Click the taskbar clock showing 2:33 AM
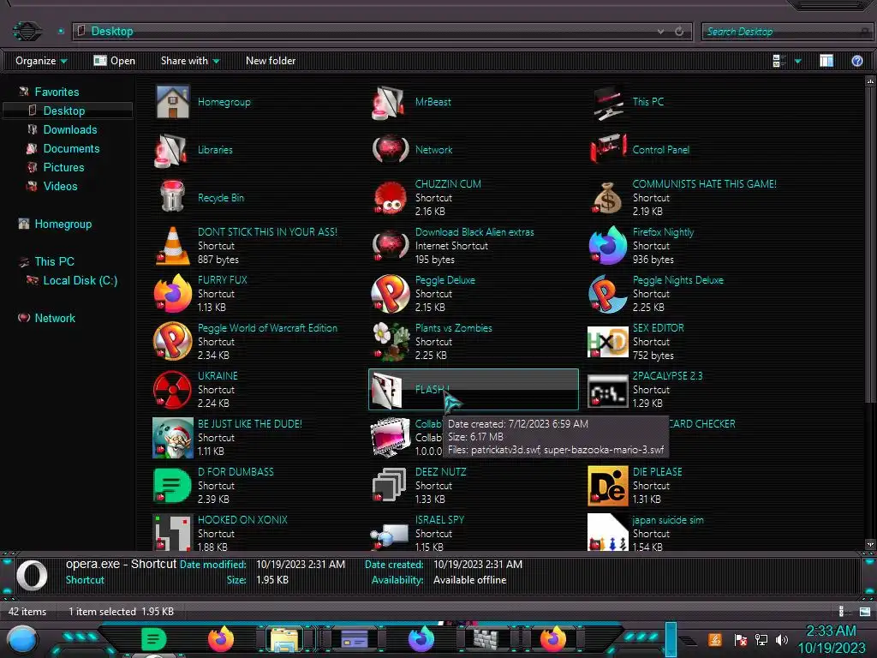This screenshot has height=658, width=877. point(831,639)
